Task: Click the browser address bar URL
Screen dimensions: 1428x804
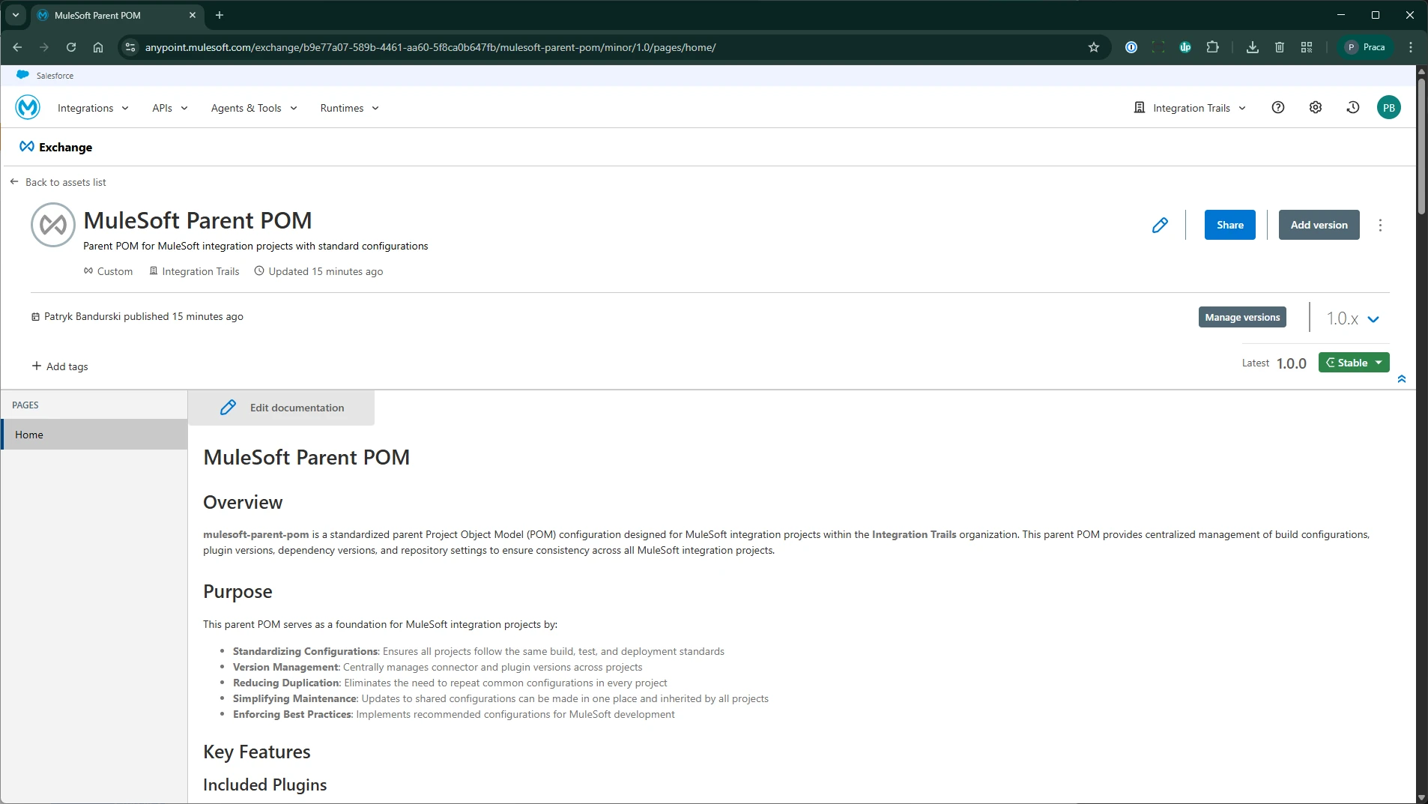Action: pos(430,47)
